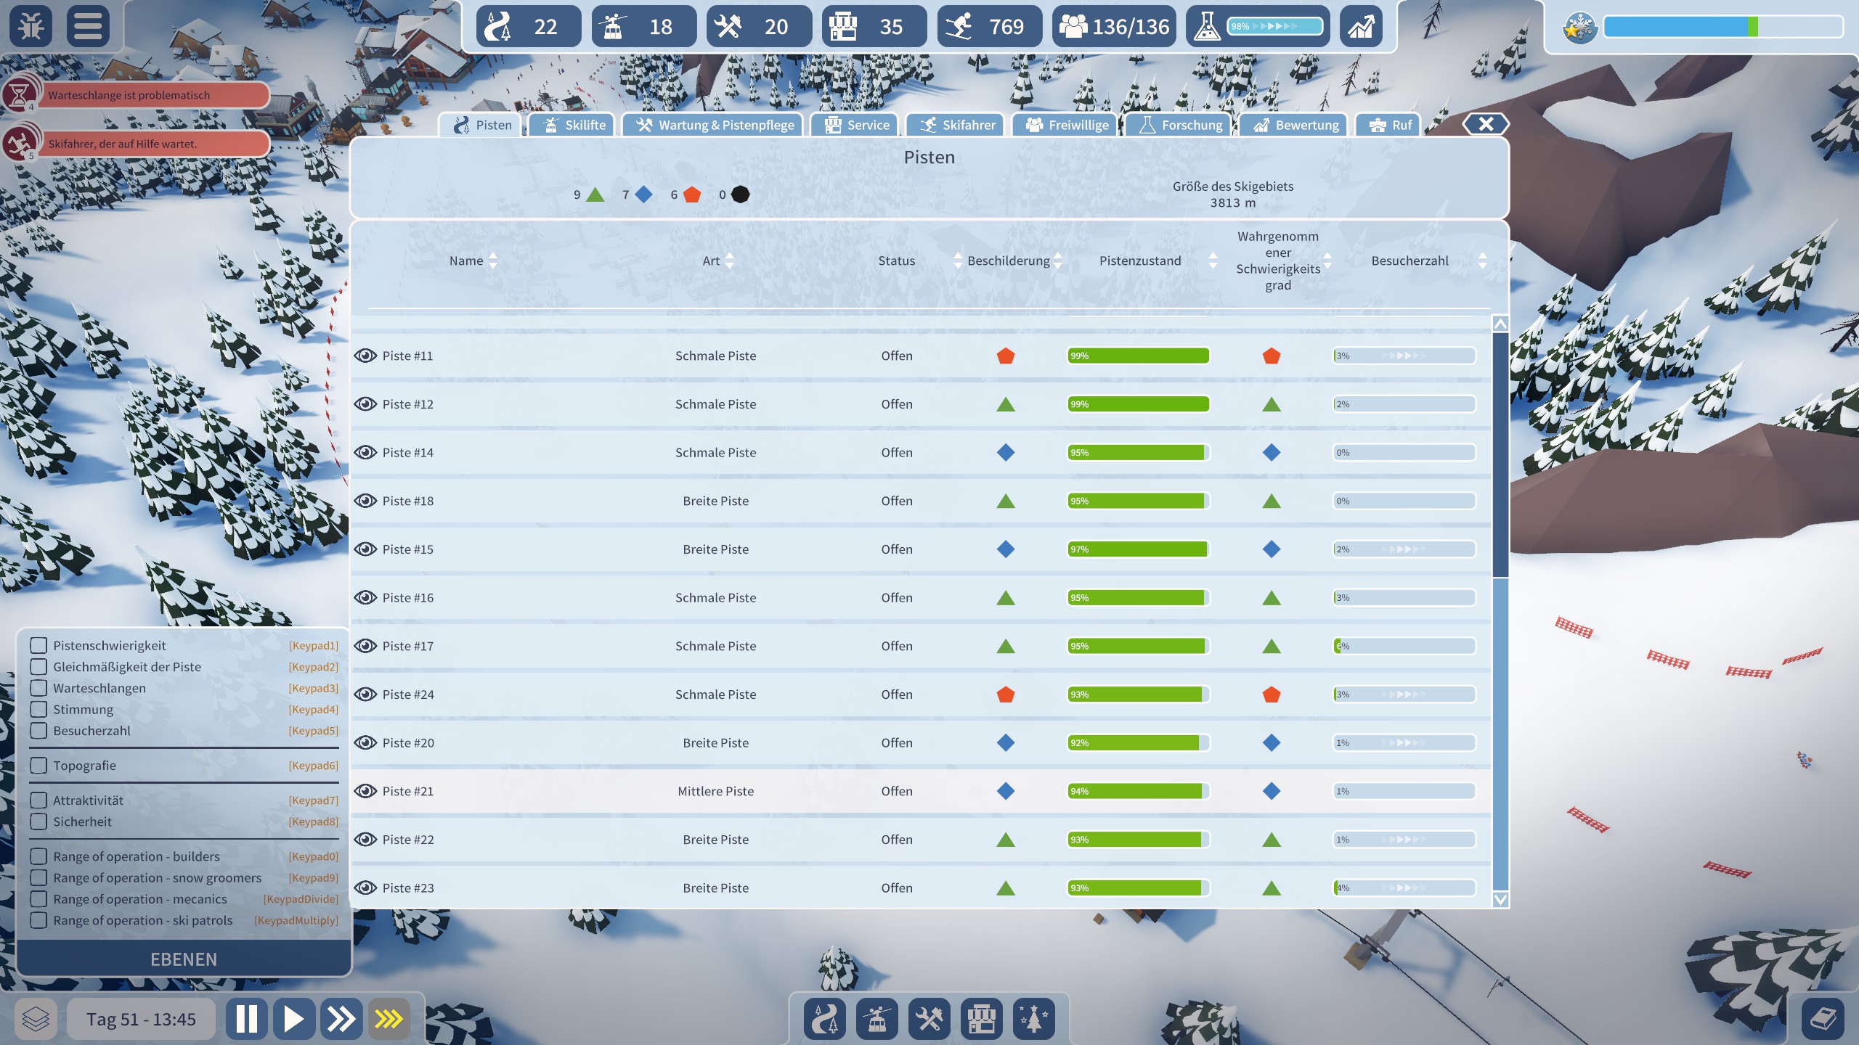Open the journal book icon bottom right
Viewport: 1859px width, 1045px height.
[x=1823, y=1019]
